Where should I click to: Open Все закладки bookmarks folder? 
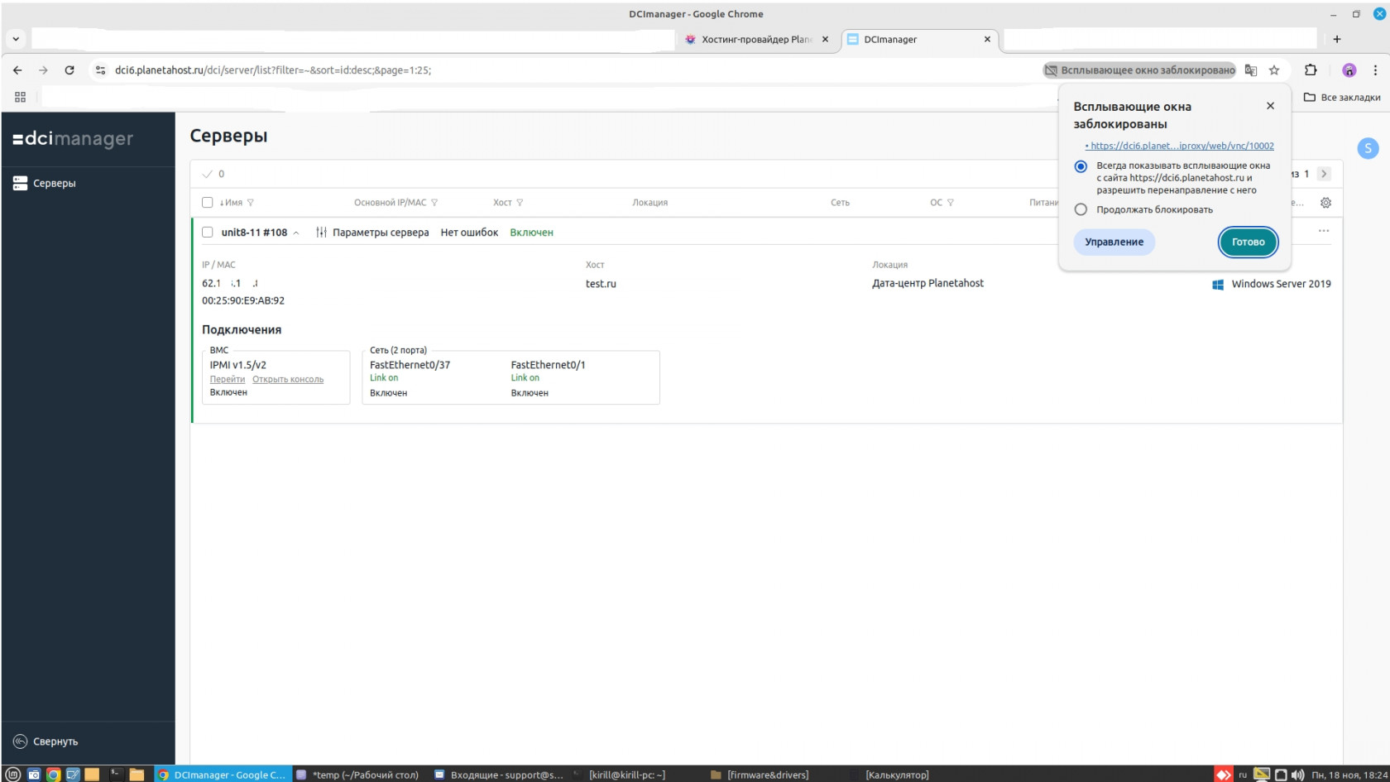point(1342,97)
